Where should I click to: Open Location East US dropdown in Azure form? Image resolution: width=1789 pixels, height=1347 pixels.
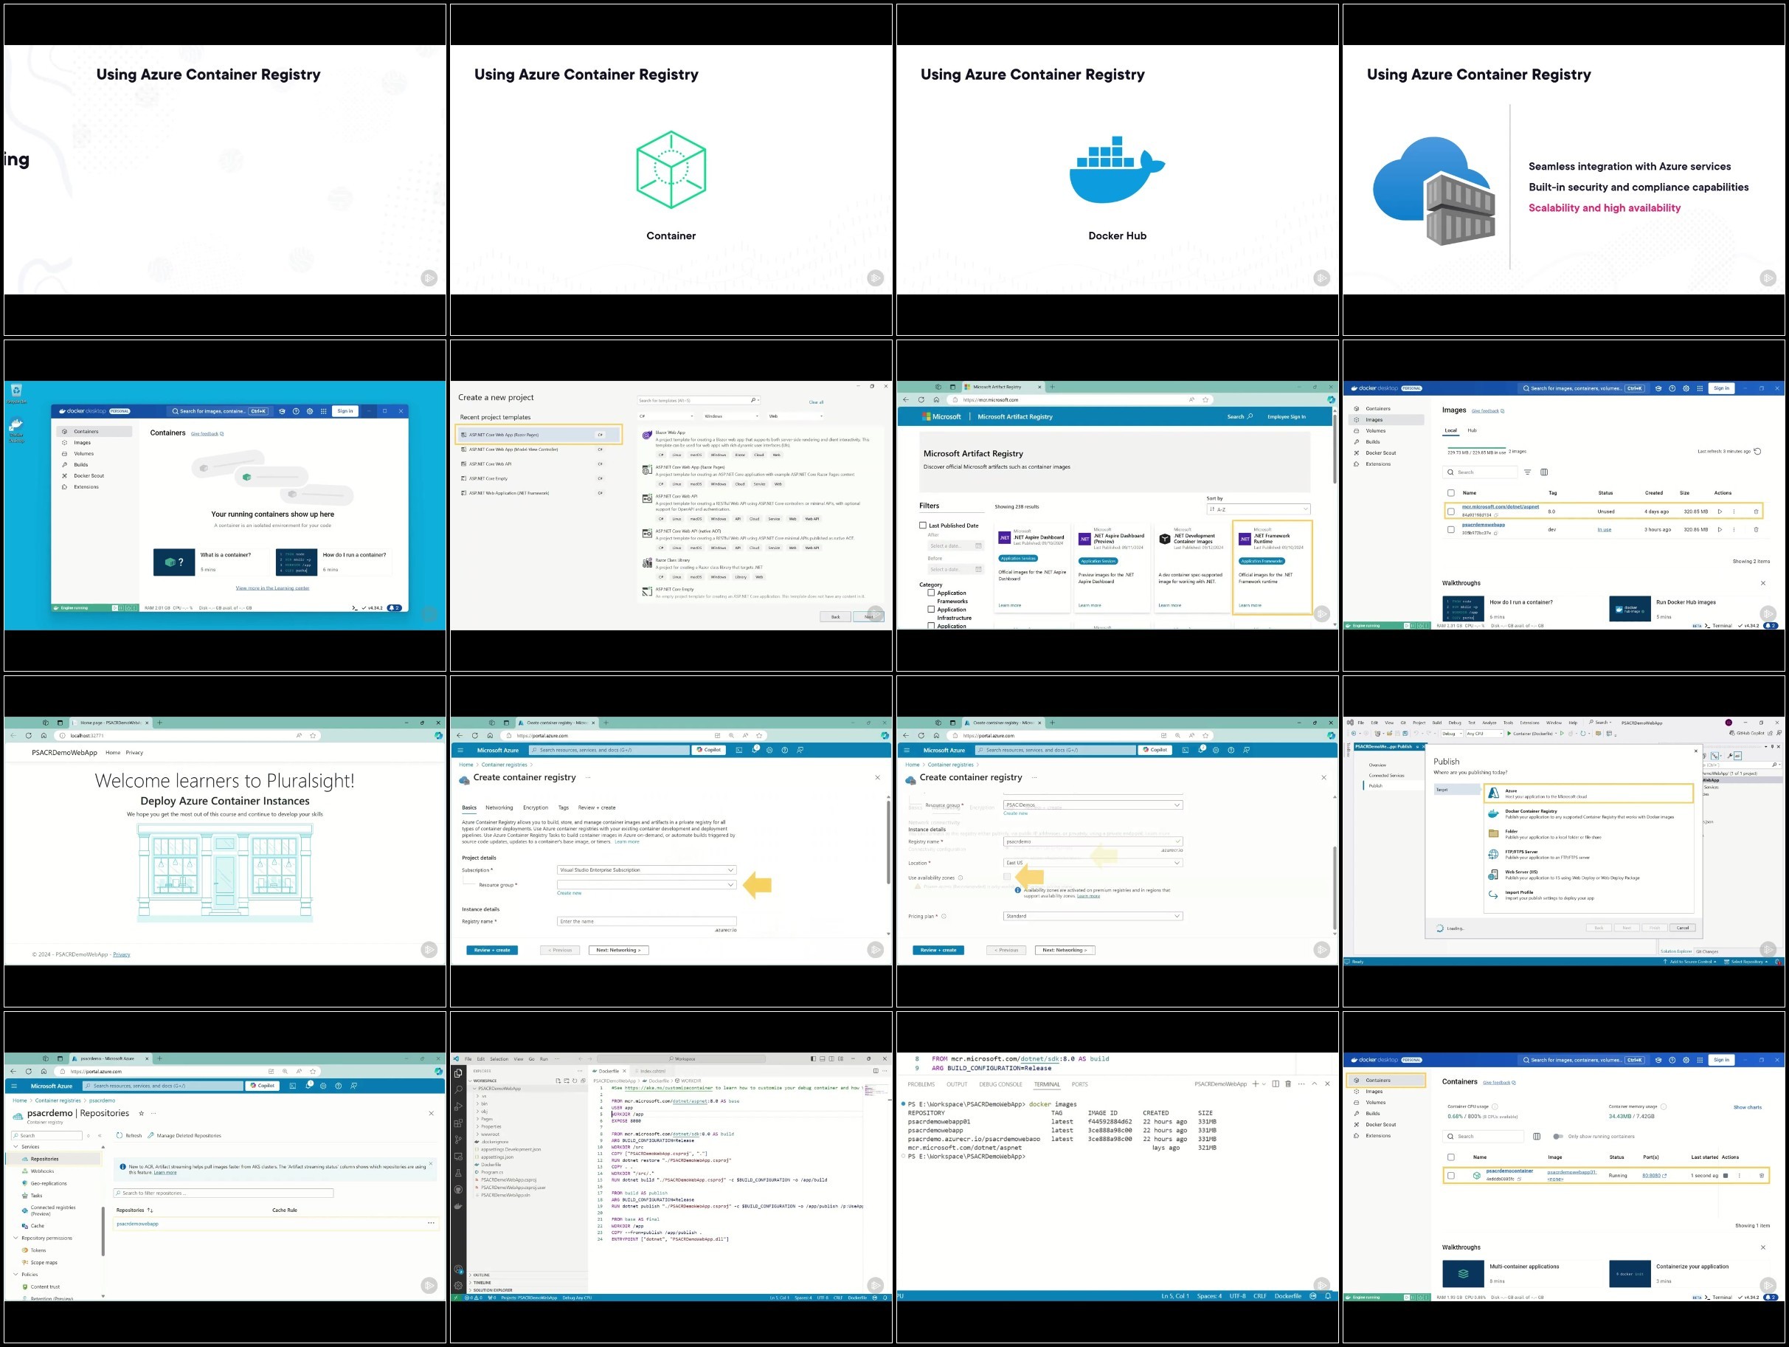click(1093, 864)
